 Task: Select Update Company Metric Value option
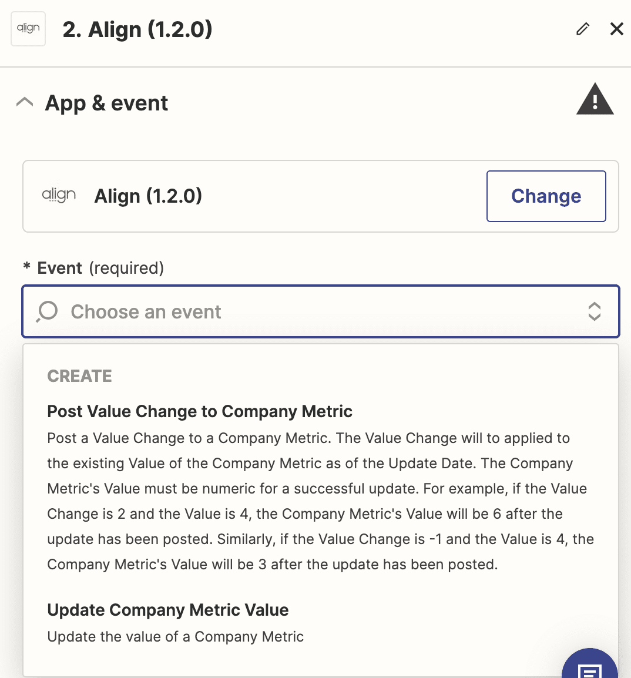[x=168, y=610]
